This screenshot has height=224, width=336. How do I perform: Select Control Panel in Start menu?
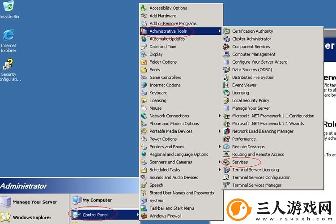[105, 215]
